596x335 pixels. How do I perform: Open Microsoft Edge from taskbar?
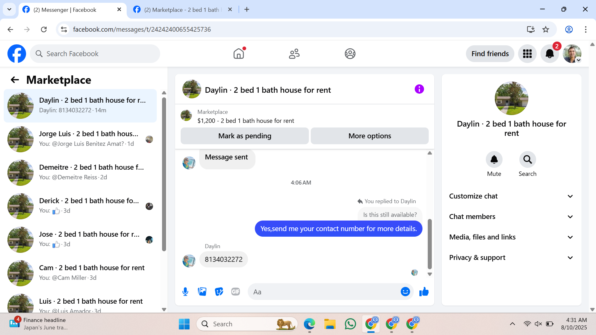click(x=309, y=324)
